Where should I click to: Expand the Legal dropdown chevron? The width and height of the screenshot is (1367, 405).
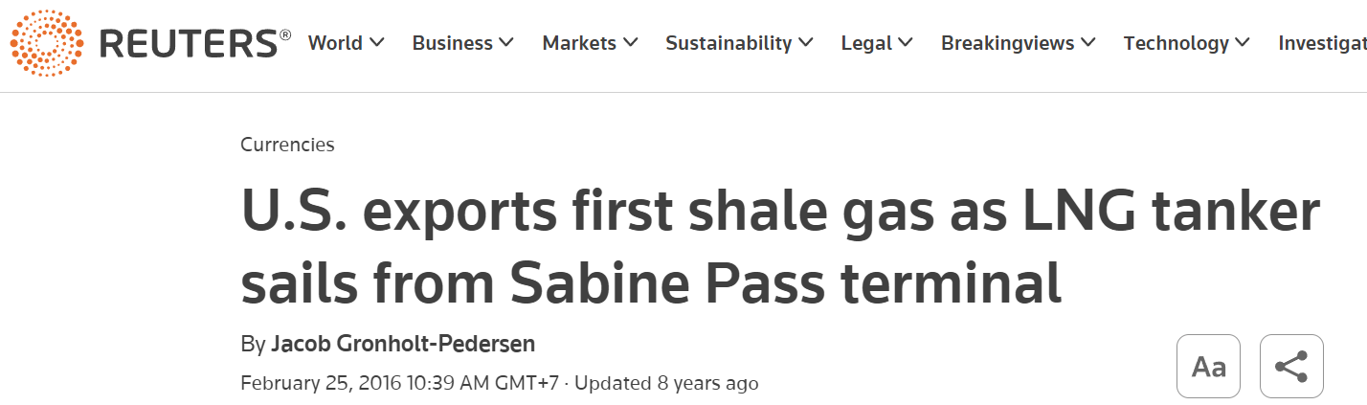[x=906, y=43]
